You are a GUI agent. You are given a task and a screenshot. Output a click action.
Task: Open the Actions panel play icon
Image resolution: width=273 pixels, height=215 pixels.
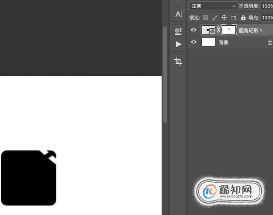tap(179, 44)
